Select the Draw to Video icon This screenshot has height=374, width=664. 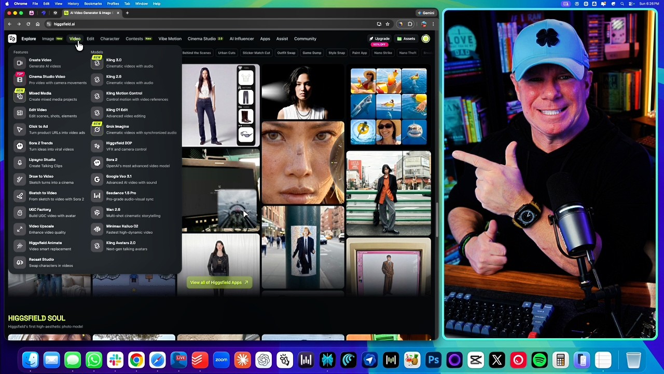[20, 179]
